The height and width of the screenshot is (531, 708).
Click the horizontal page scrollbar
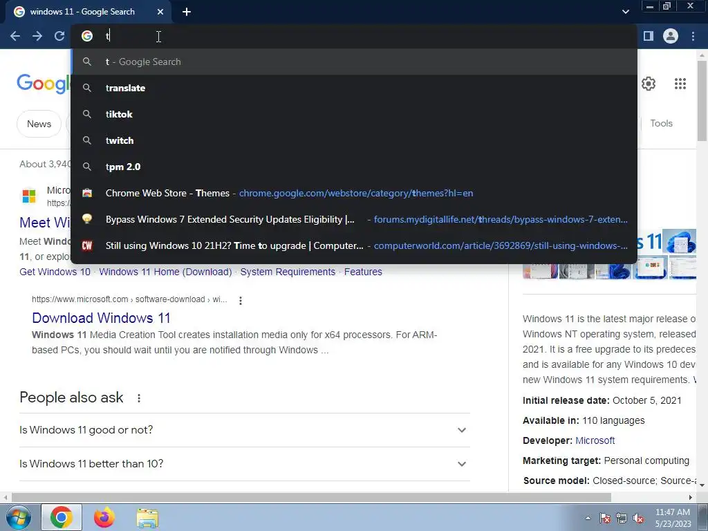coord(312,497)
